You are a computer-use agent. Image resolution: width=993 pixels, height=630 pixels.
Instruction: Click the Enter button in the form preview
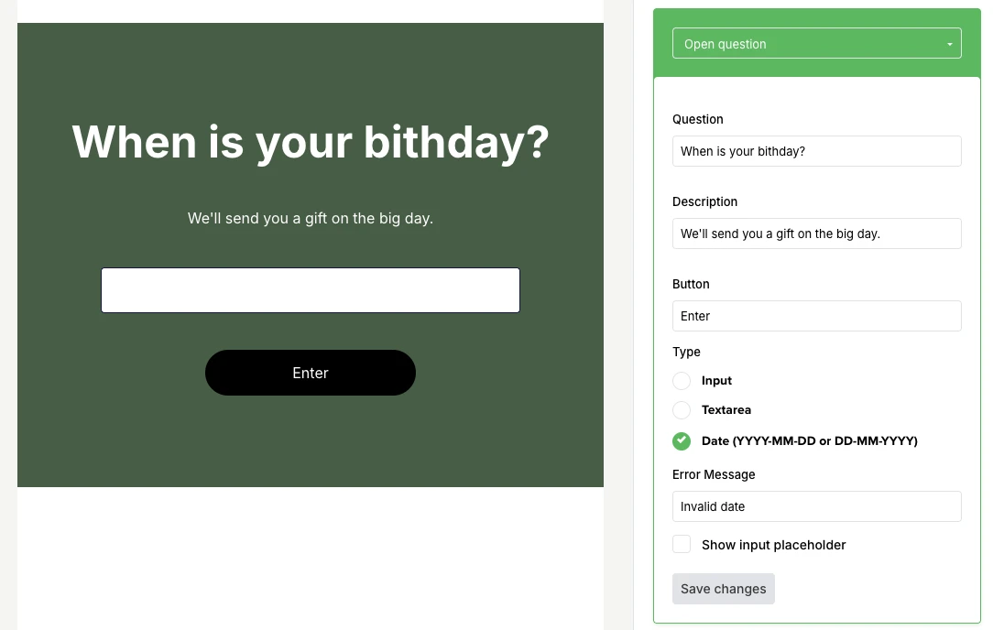click(310, 373)
